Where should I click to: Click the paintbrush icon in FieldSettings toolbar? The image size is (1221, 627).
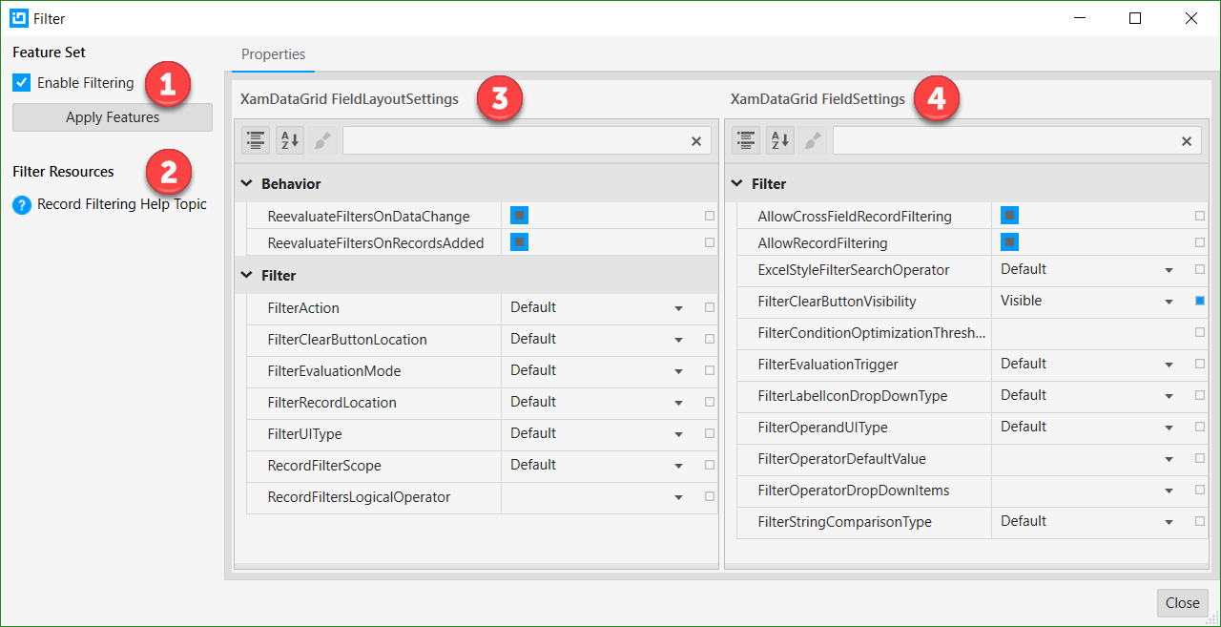tap(813, 141)
